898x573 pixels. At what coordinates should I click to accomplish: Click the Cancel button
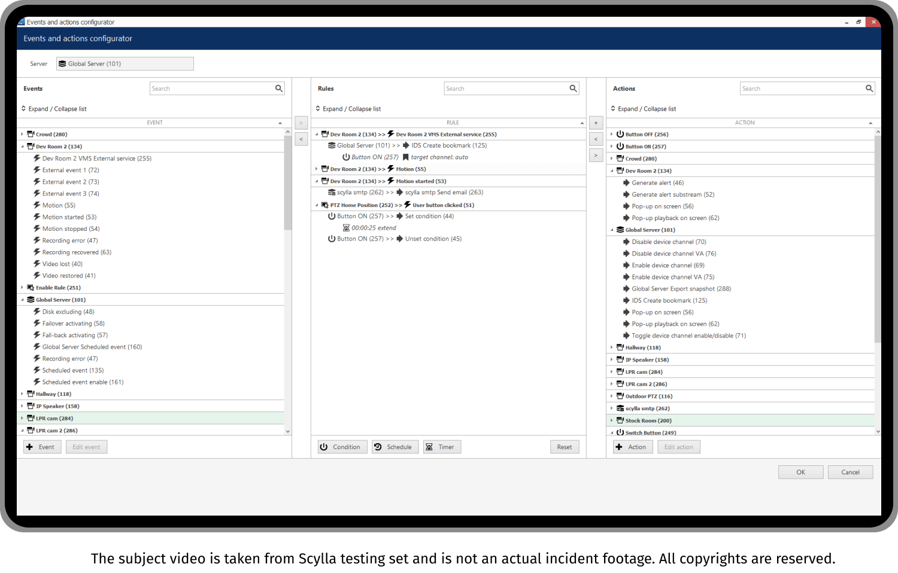point(851,473)
